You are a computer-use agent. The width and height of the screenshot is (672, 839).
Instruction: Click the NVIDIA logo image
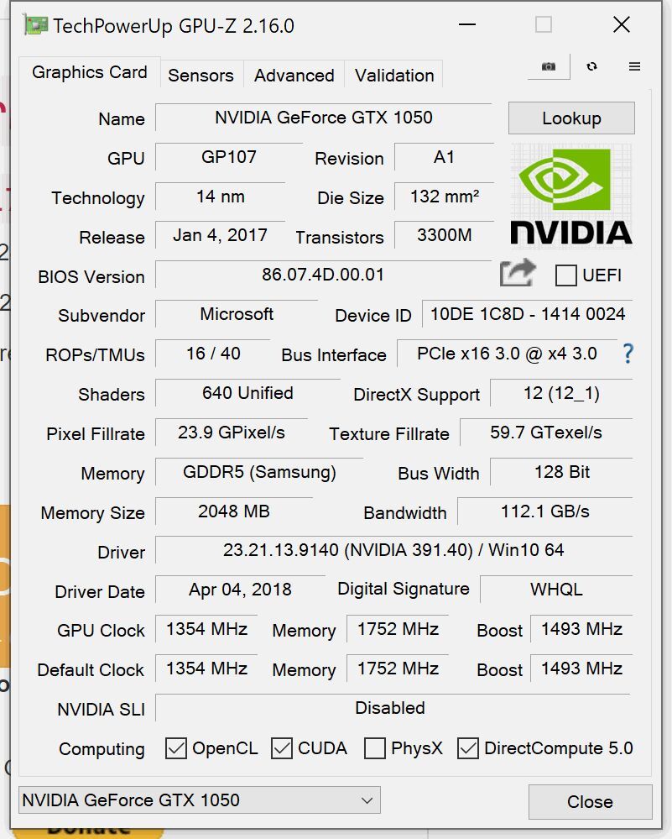571,196
